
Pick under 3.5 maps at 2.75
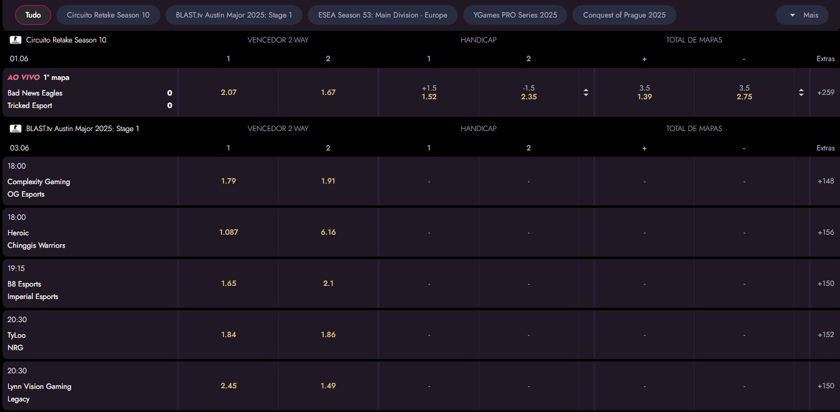click(x=745, y=92)
